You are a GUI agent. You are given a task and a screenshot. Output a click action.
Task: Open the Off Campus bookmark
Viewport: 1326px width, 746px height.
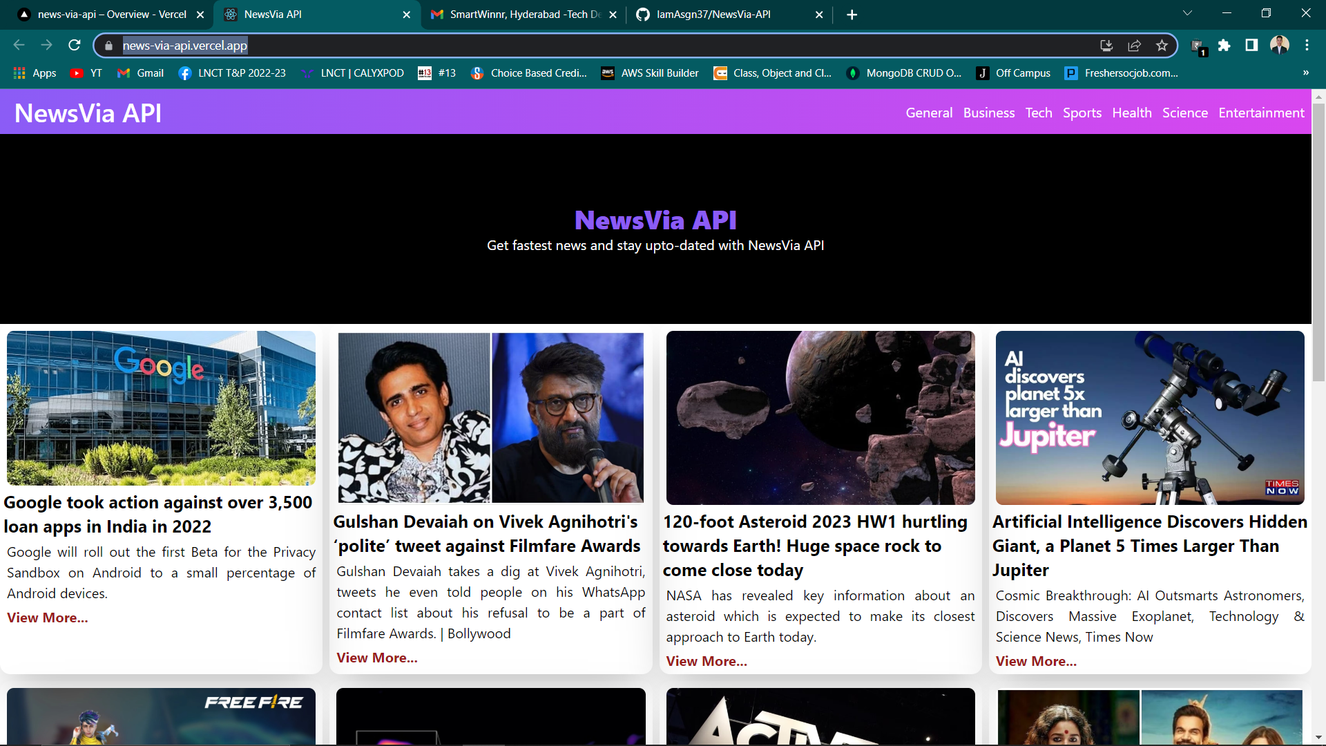coord(1013,73)
